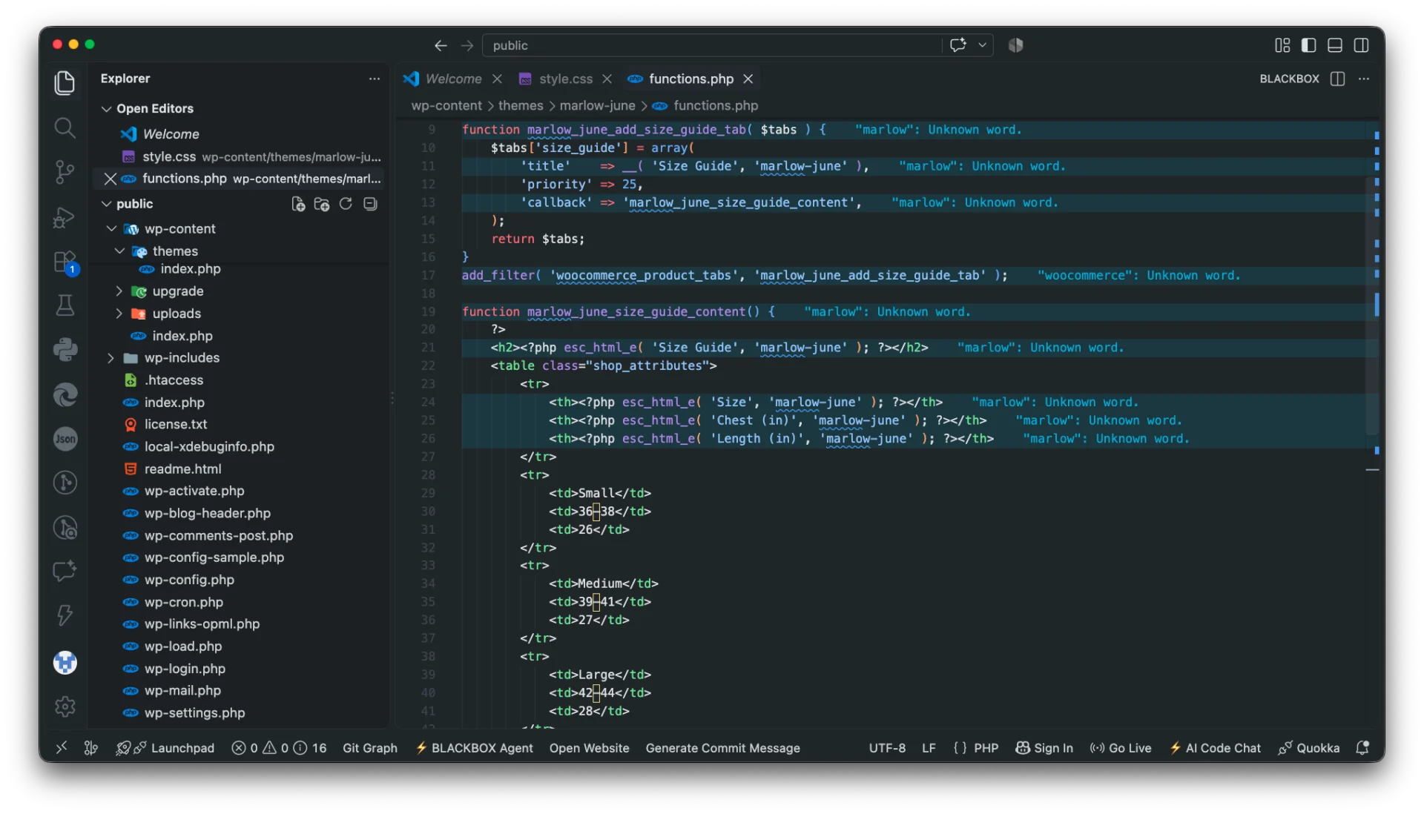Select the functions.php tab
This screenshot has height=814, width=1424.
[690, 79]
